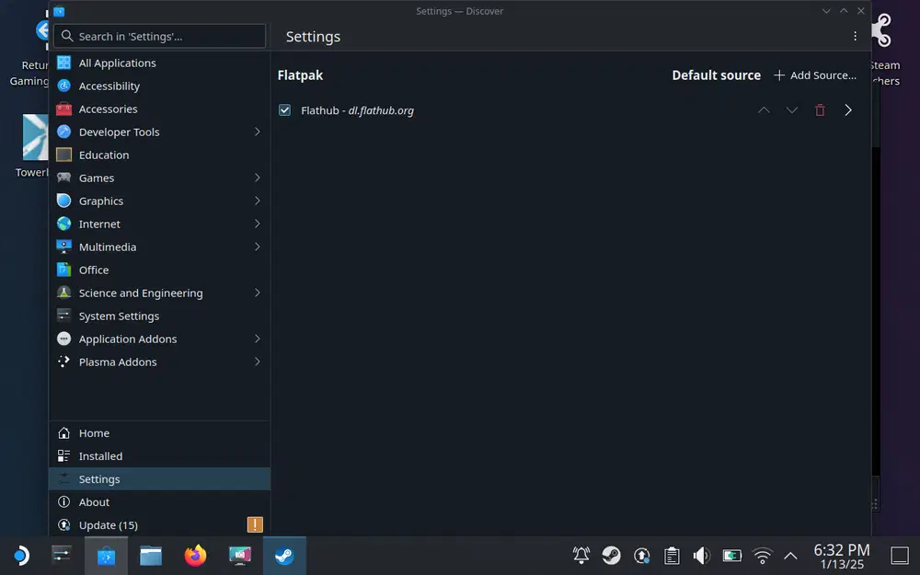Select the Games category
The width and height of the screenshot is (920, 575).
point(159,178)
